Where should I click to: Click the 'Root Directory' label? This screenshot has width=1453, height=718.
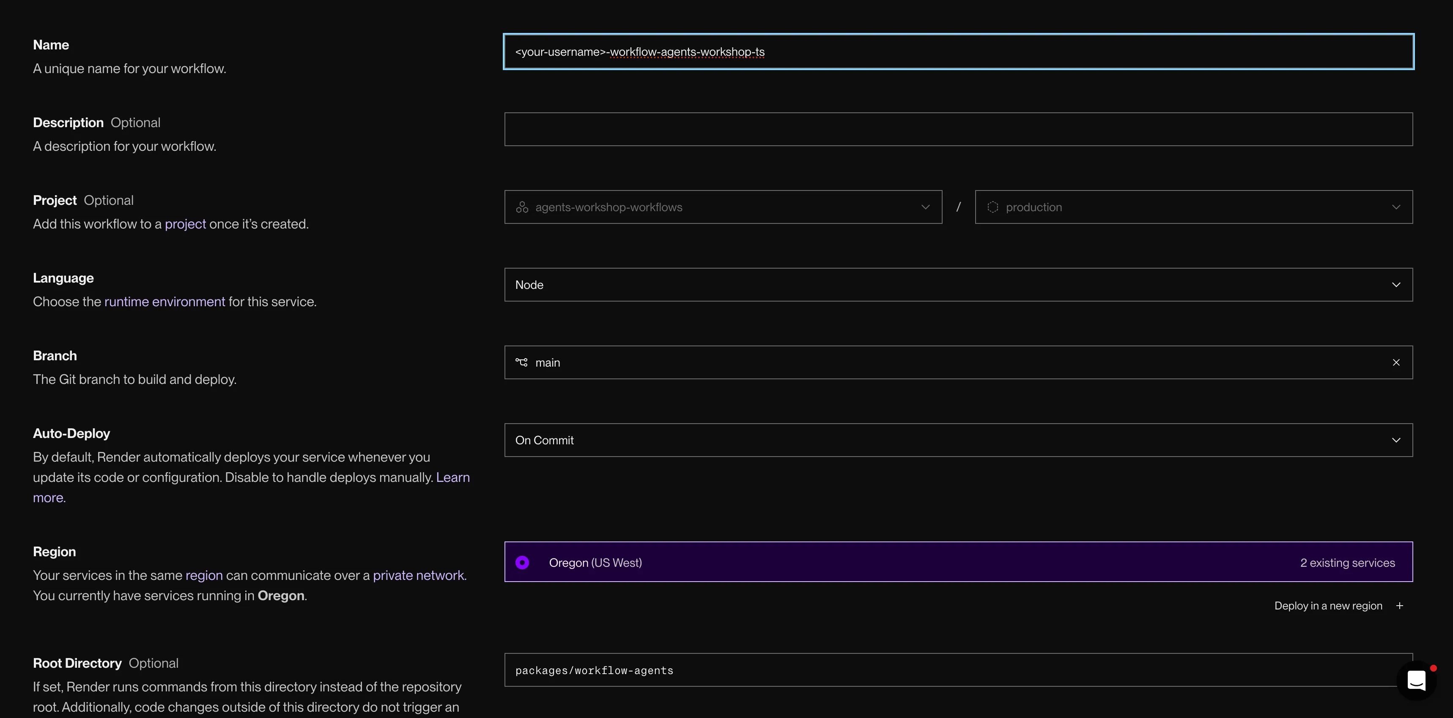[77, 664]
